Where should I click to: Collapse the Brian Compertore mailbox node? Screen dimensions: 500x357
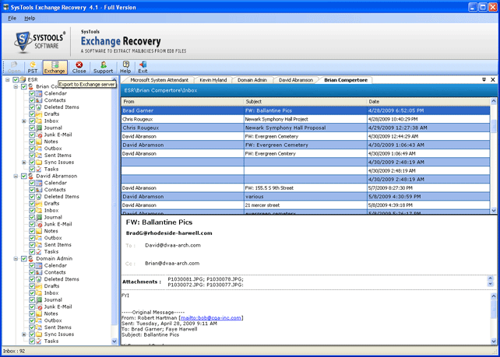point(16,86)
